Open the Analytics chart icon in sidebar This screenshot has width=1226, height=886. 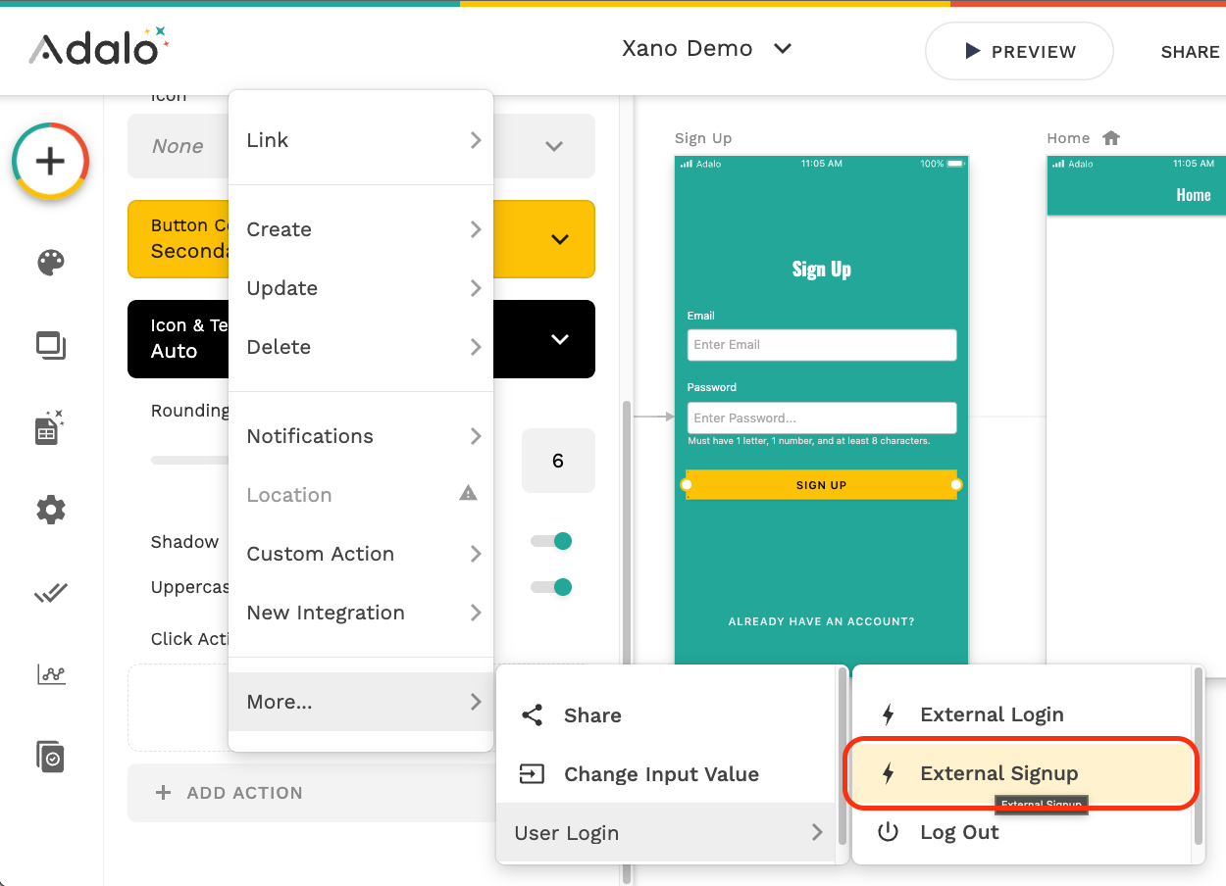51,674
